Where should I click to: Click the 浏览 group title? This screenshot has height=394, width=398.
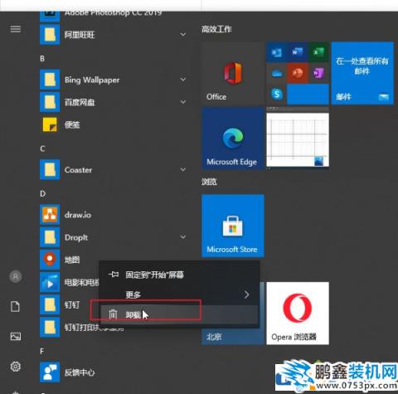coord(209,182)
